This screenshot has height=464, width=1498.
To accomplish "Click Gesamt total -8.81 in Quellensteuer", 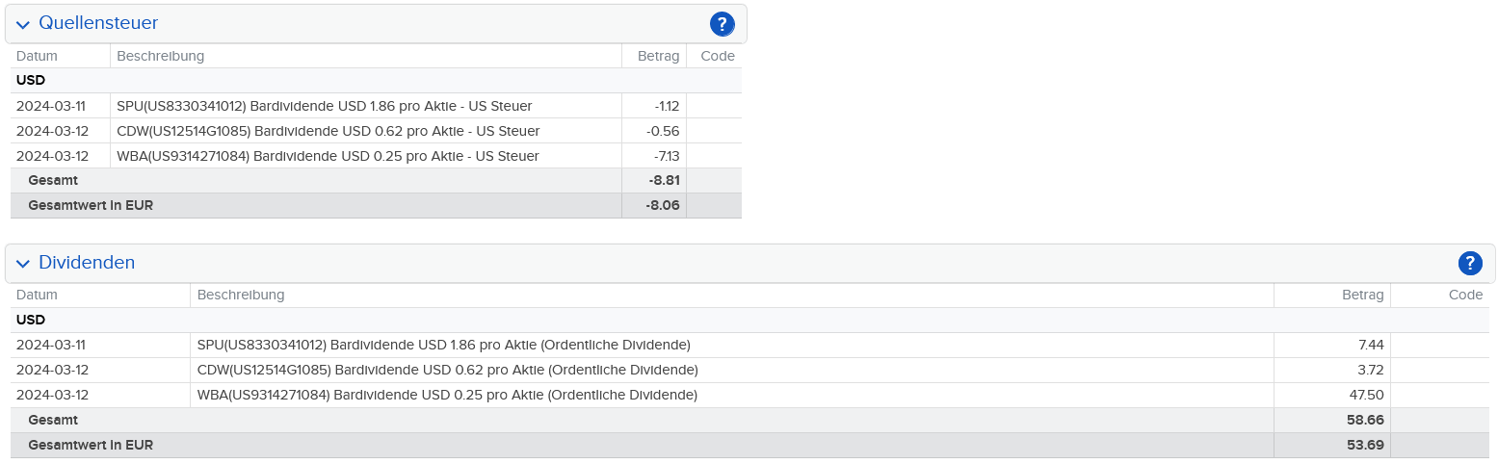I will click(664, 180).
